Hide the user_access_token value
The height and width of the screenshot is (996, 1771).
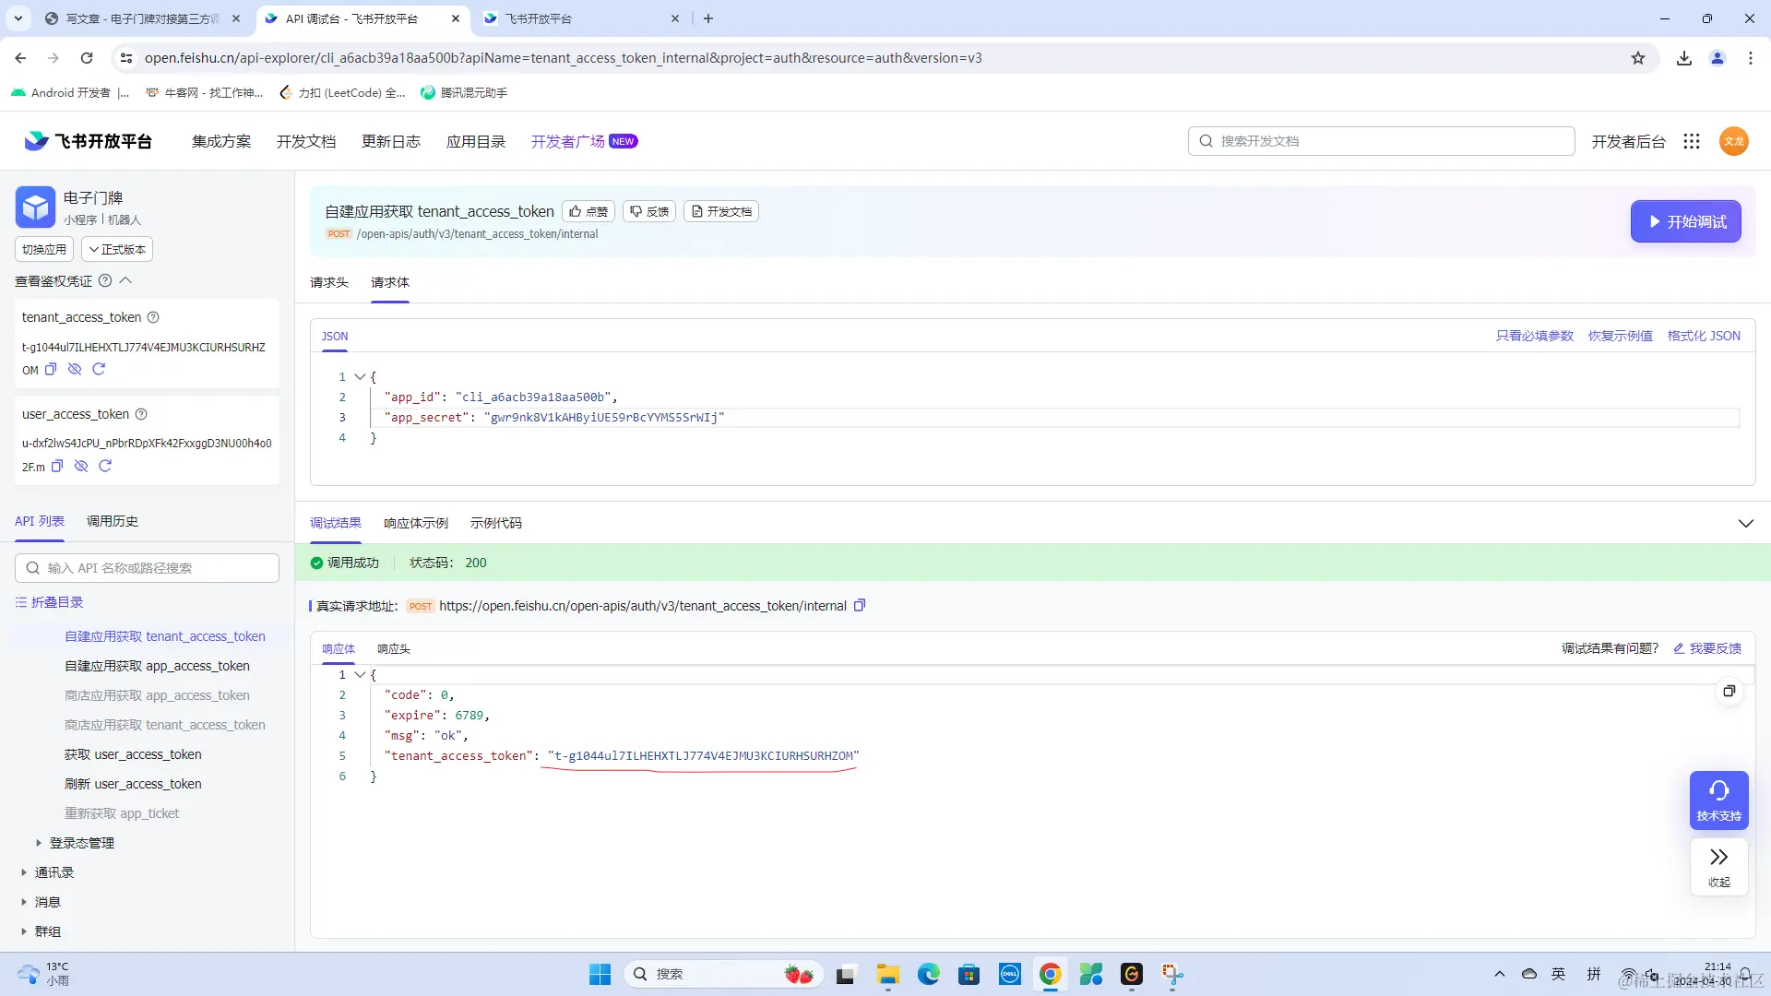coord(81,466)
